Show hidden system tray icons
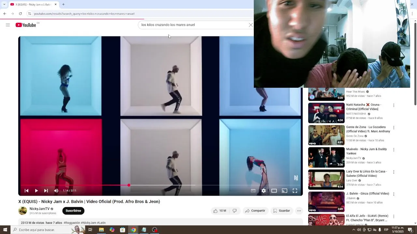Screen dimensions: 417x234 tap(354, 230)
